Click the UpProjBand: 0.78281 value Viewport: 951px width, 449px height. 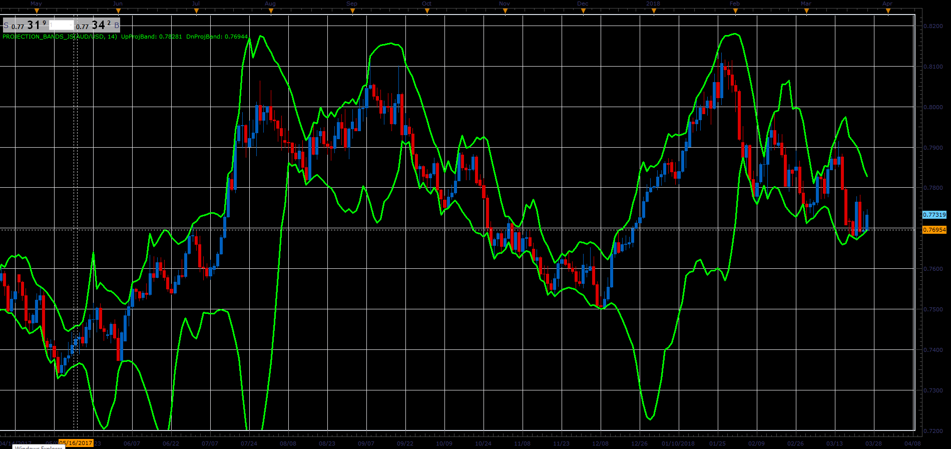[152, 37]
